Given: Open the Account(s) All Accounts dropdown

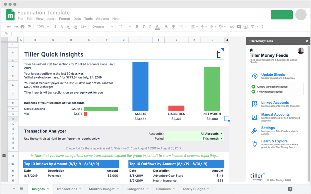Looking at the screenshot, I should [x=194, y=134].
